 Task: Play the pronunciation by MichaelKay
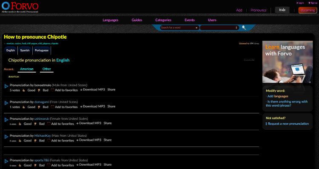[x=6, y=137]
